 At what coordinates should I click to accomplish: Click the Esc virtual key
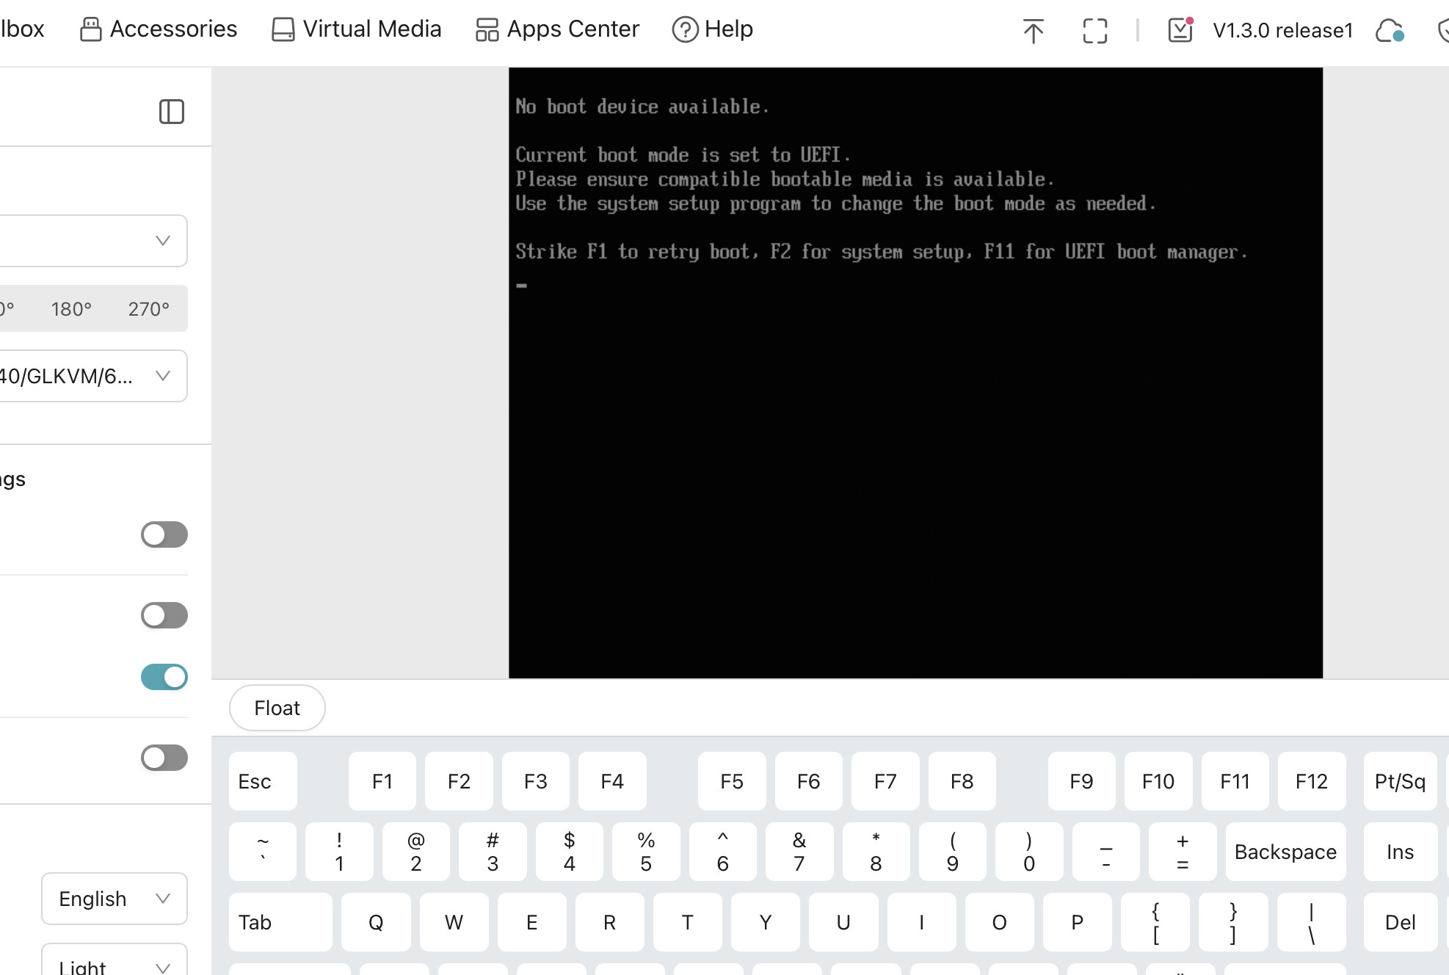263,781
